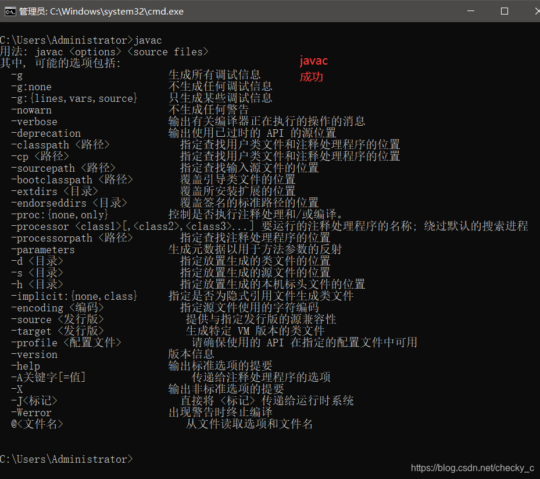Click the -d <目录> option text
Viewport: 540px width, 479px height.
click(37, 261)
